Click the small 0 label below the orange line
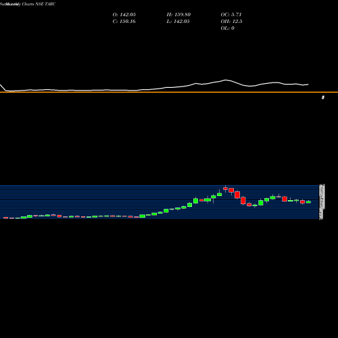338x338 pixels. tap(323, 97)
